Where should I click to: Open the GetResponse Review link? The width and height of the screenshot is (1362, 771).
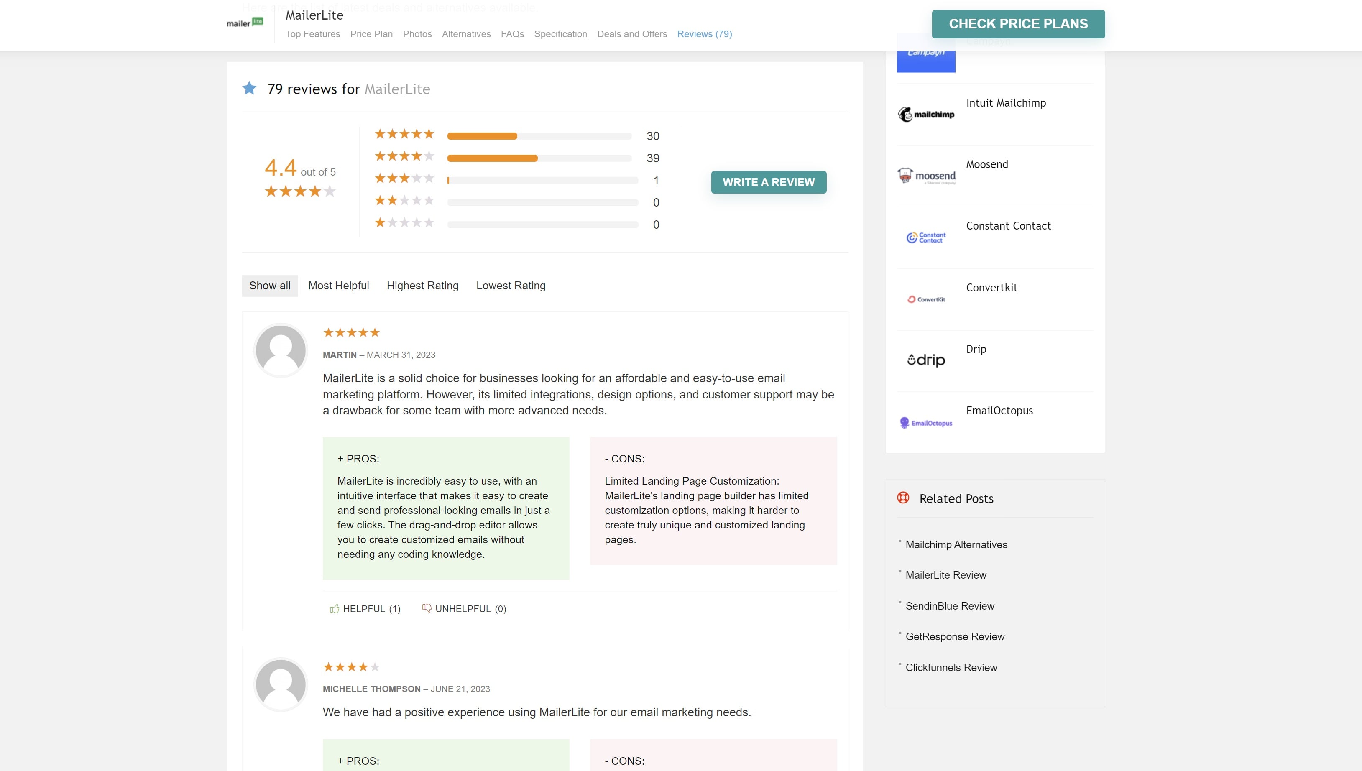(954, 636)
